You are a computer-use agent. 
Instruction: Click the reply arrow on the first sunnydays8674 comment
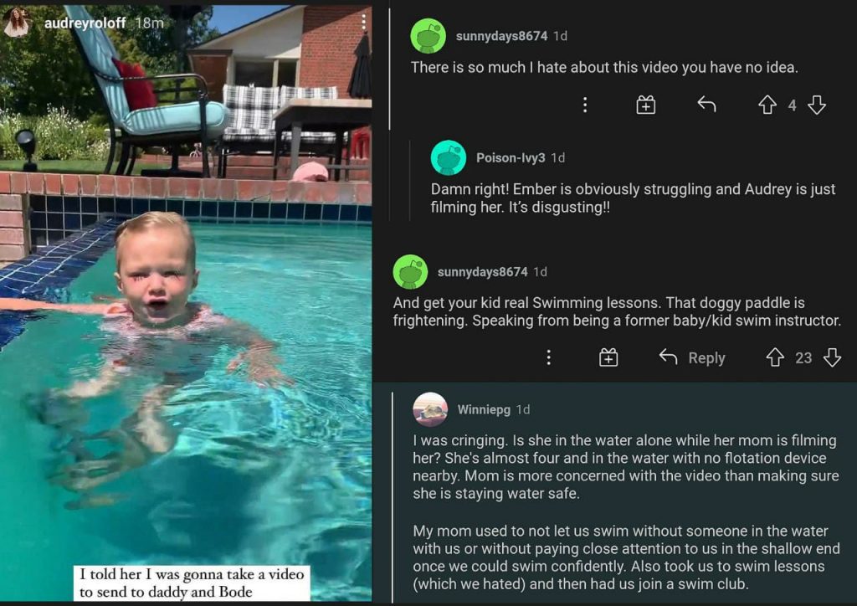click(x=706, y=104)
